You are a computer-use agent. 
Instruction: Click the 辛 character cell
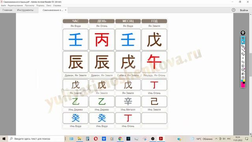click(x=128, y=102)
